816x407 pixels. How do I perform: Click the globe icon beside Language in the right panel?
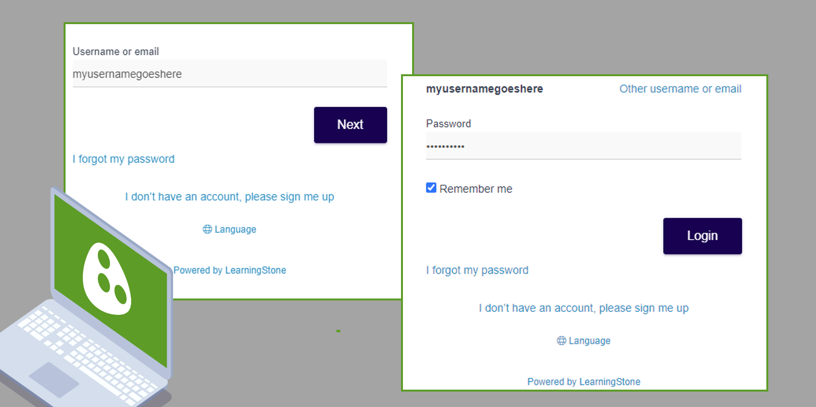(562, 341)
